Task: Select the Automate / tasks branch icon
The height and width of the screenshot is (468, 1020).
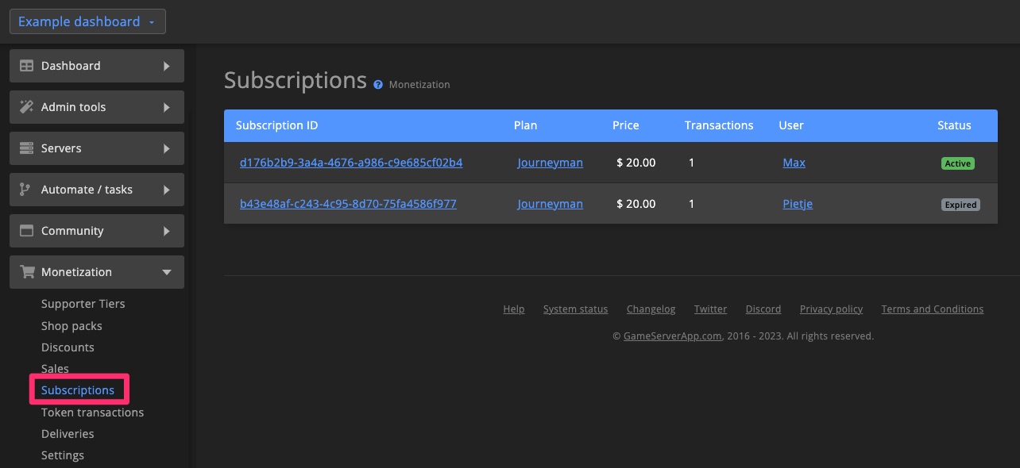Action: point(25,189)
